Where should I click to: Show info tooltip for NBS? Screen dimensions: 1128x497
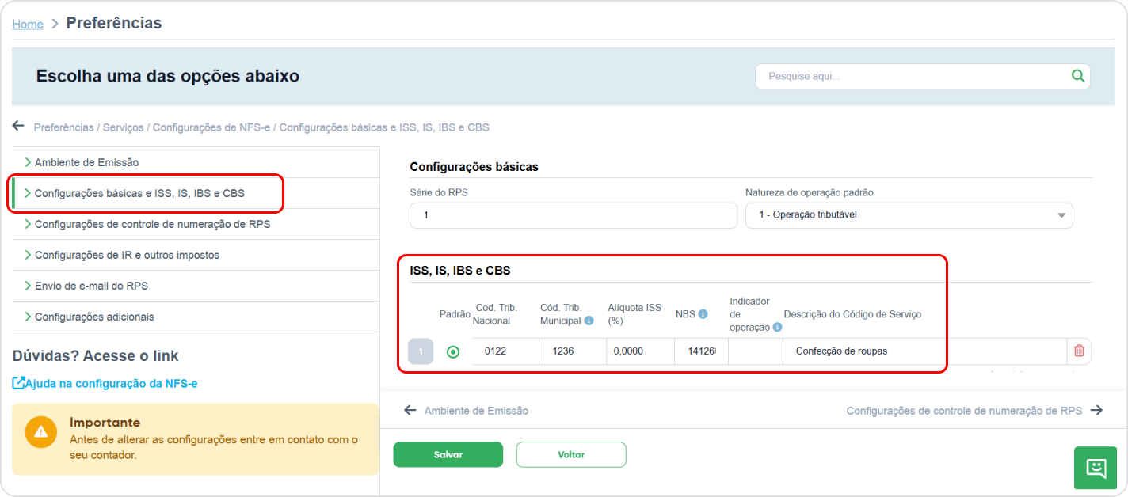coord(703,314)
